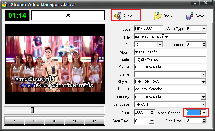Image resolution: width=215 pixels, height=131 pixels.
Task: Open the Rhythm dropdown list
Action: tap(203, 82)
